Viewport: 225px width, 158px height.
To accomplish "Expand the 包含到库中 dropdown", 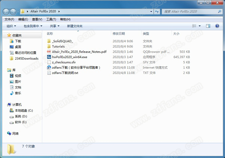I will [33, 26].
